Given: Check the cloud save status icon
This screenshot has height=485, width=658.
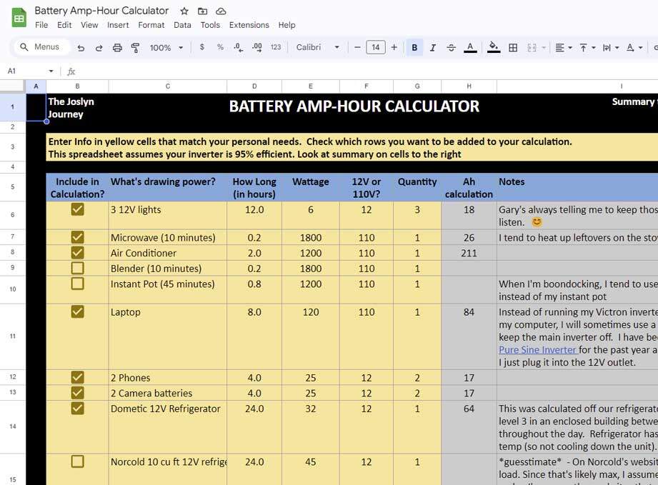Looking at the screenshot, I should pyautogui.click(x=221, y=11).
